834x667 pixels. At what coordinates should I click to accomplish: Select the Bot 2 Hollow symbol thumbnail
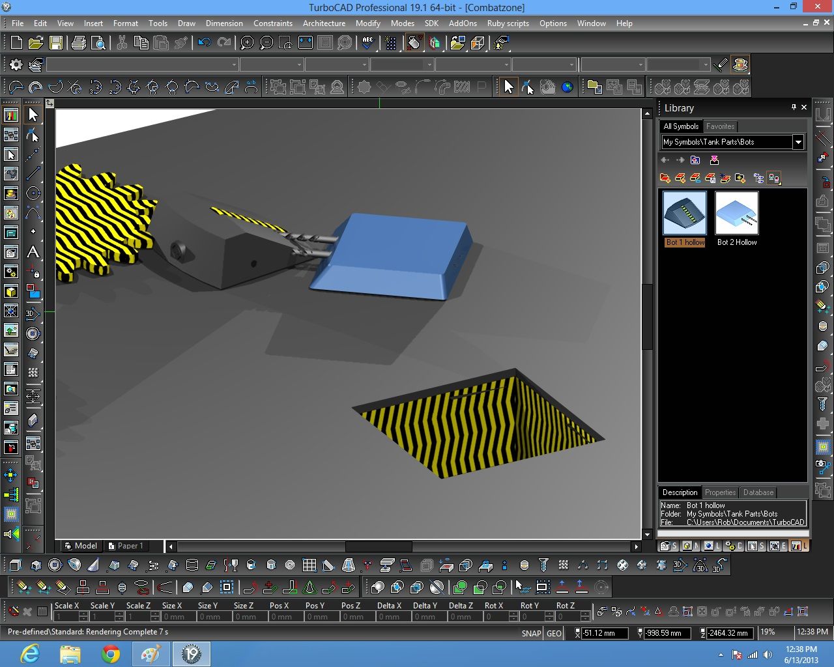pos(736,213)
